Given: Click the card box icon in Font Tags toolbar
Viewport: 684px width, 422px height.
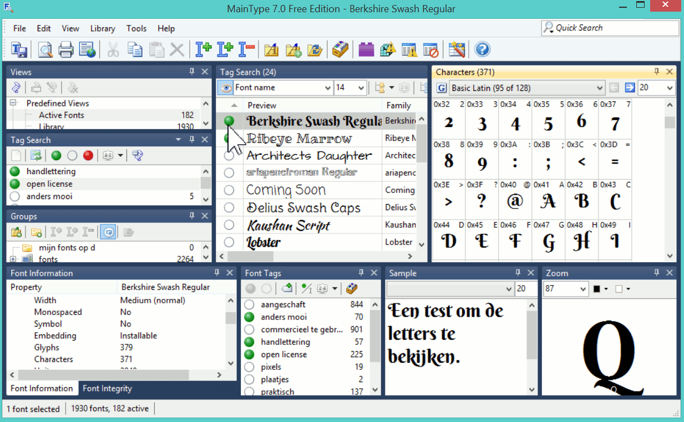Looking at the screenshot, I should (x=352, y=288).
